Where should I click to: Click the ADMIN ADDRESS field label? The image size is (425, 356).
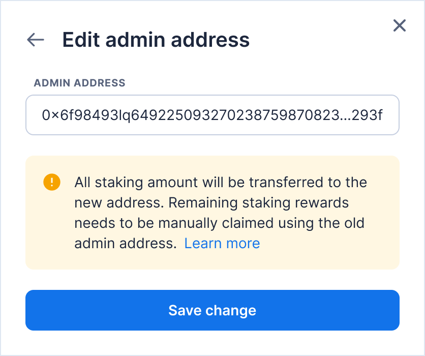[x=79, y=83]
